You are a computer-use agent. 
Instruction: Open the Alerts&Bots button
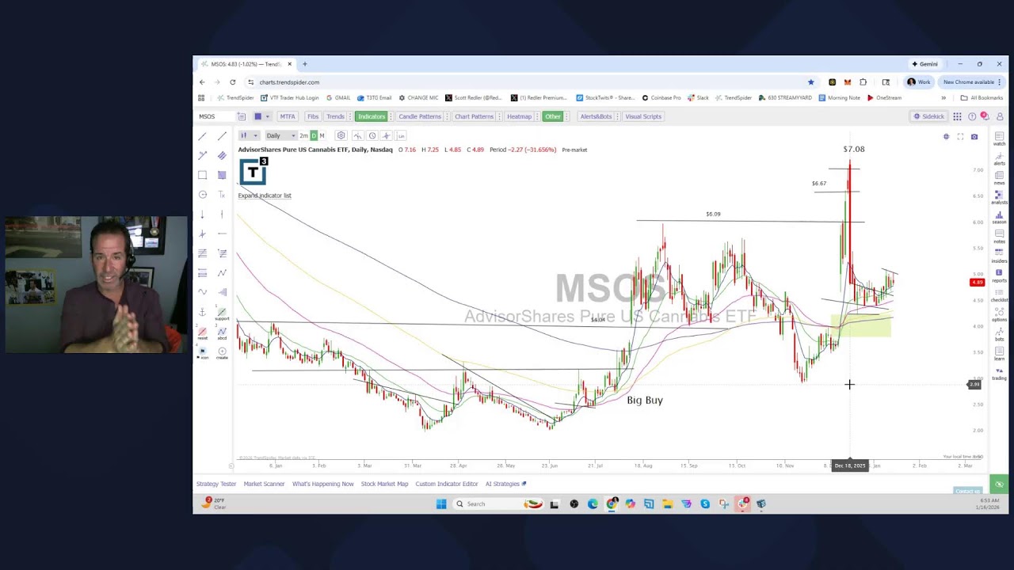pos(596,116)
